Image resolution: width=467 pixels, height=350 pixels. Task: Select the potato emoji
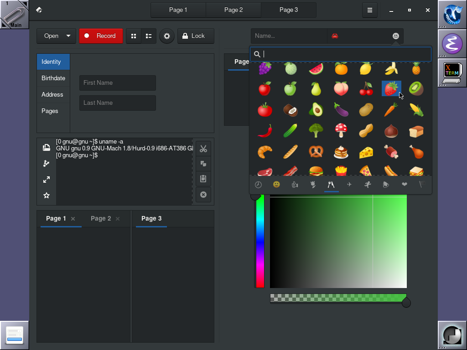point(366,110)
